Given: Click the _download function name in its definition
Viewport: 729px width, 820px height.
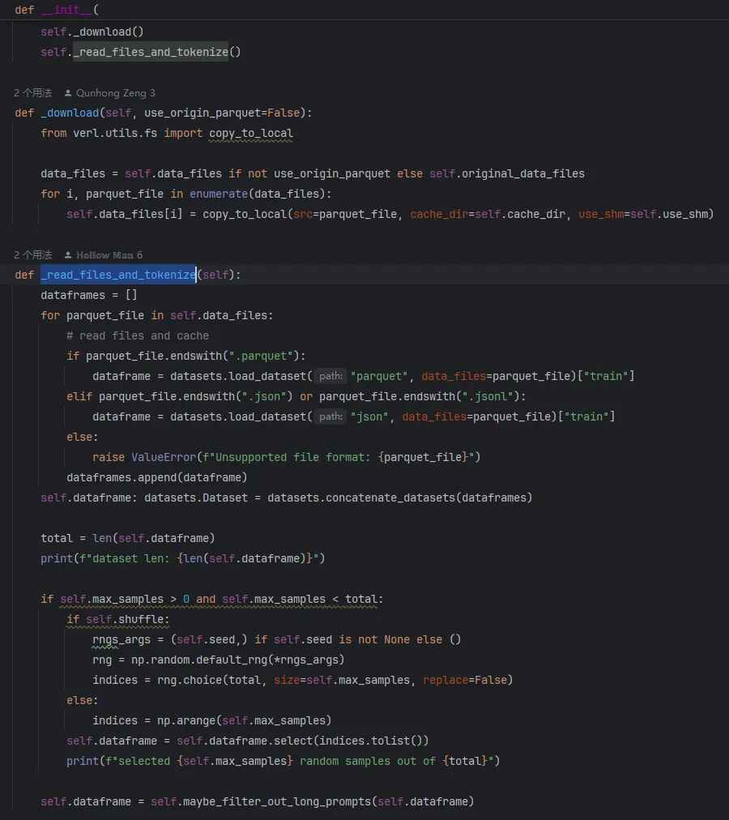Looking at the screenshot, I should pos(70,113).
